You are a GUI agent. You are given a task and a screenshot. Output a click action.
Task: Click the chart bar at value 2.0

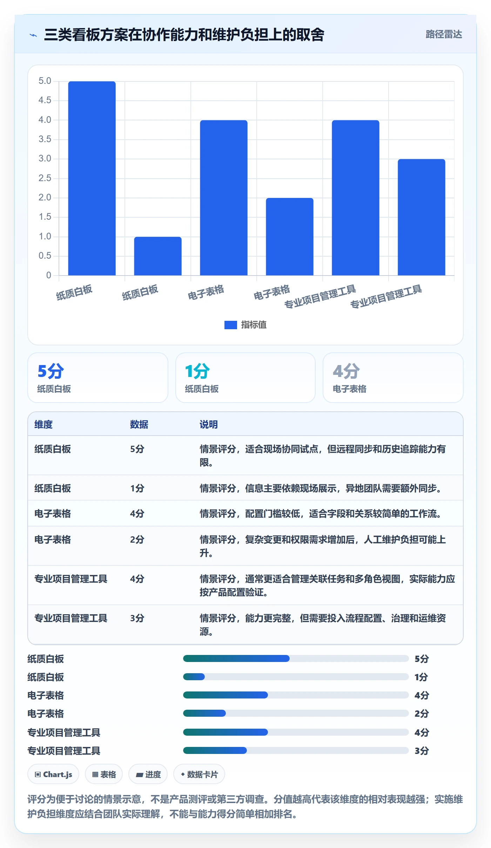click(x=290, y=237)
